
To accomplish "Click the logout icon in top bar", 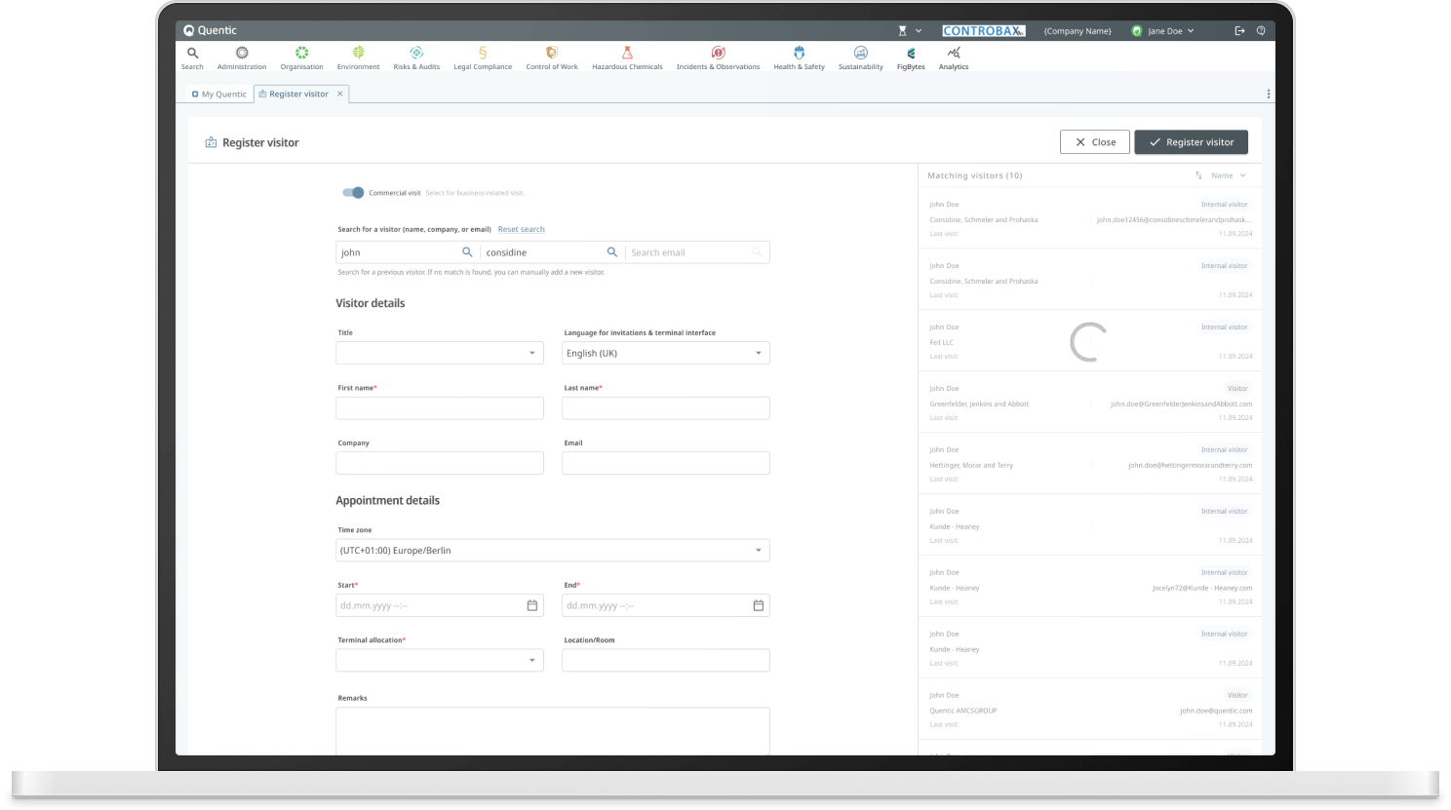I will point(1239,31).
